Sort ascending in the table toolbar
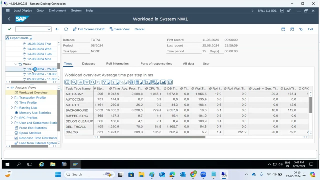The height and width of the screenshot is (180, 320). click(x=80, y=82)
